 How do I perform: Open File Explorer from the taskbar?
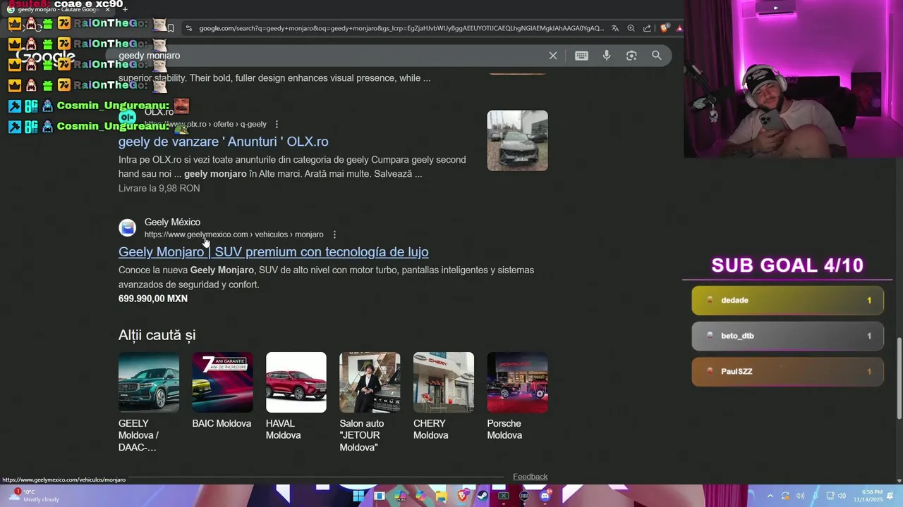(442, 496)
